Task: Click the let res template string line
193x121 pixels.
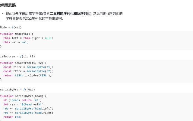Action: click(24, 104)
